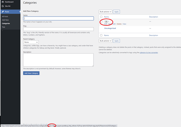Viewport: 181px width, 127px height.
Task: Tick the select-all checkbox in table footer
Action: tap(101, 35)
